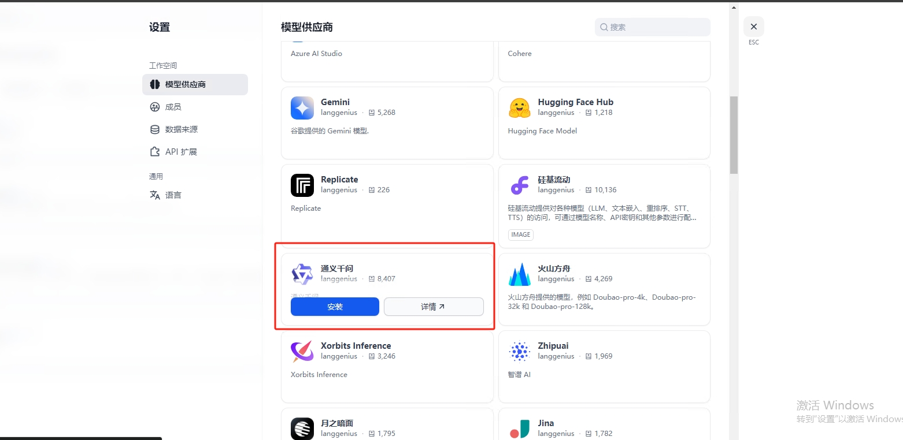Click the 月之暗面 card title
Screen dimensions: 903x440
click(x=337, y=423)
